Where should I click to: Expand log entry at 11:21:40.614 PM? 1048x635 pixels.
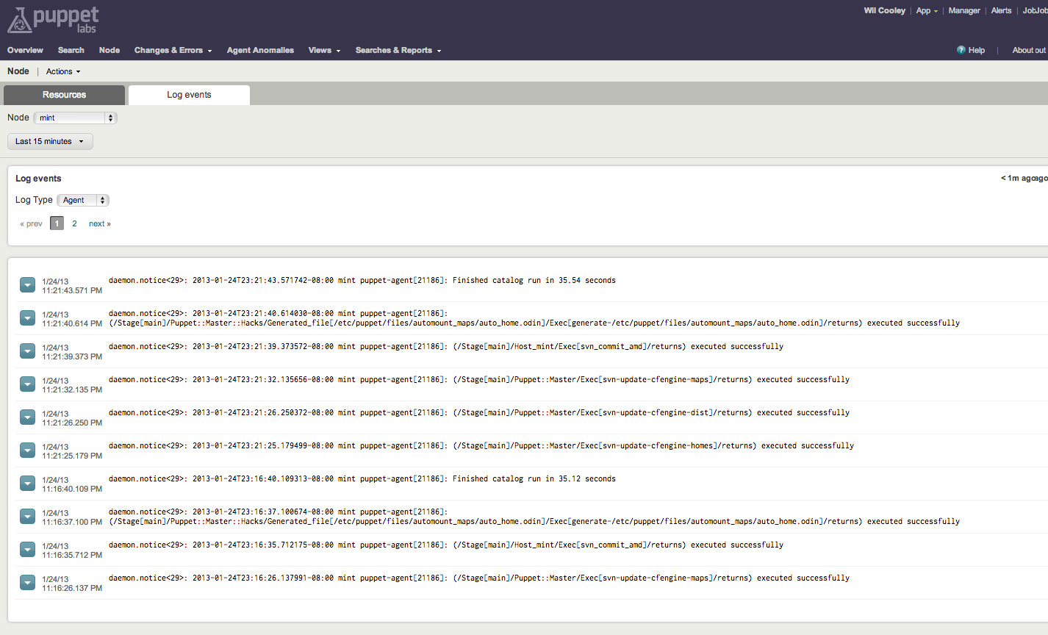27,318
